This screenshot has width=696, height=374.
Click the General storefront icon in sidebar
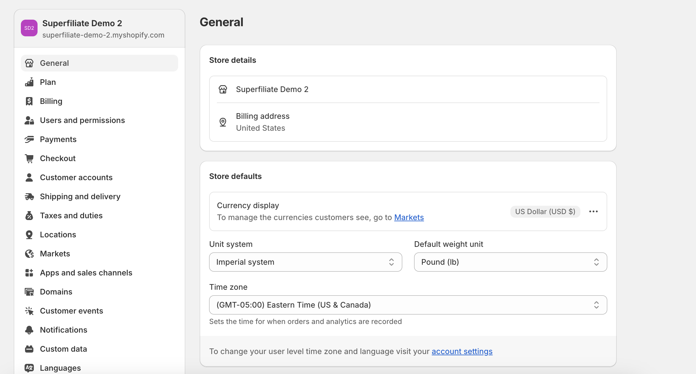coord(29,63)
